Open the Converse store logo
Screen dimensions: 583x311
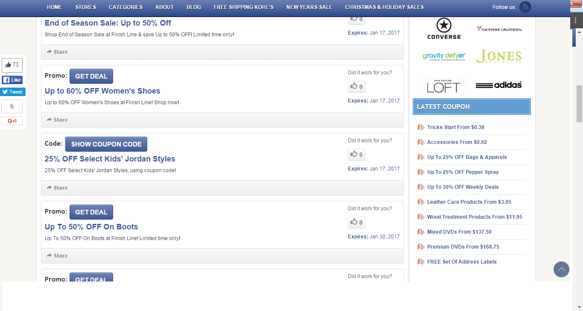coord(444,29)
